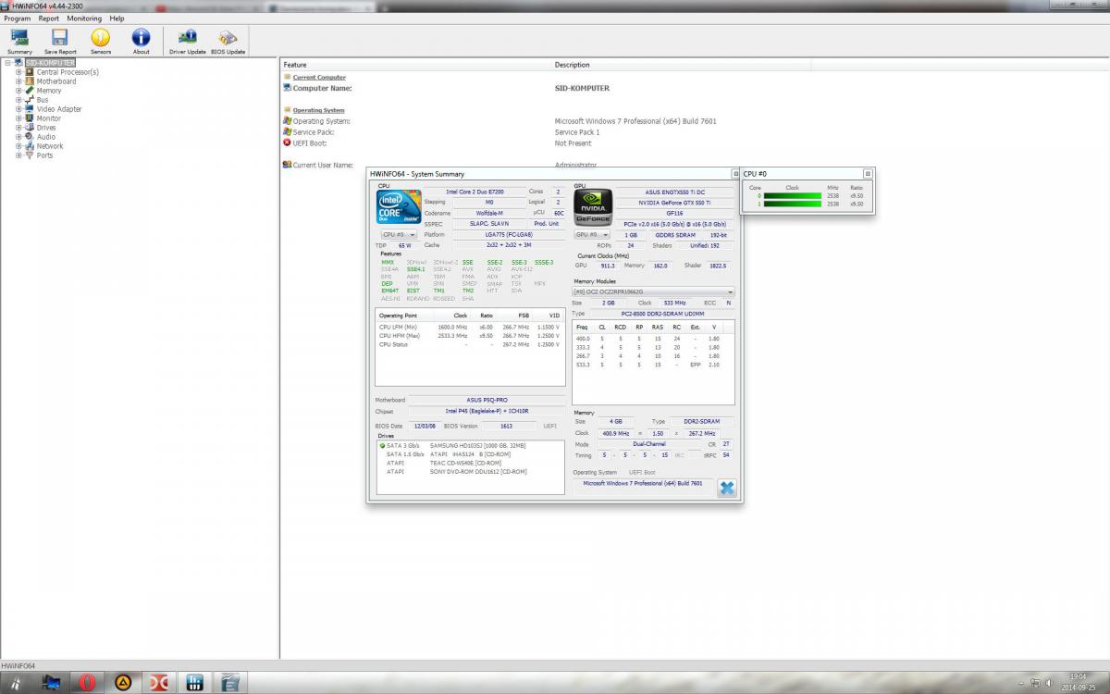Expand the Central Processor(s) node
Image resolution: width=1110 pixels, height=694 pixels.
click(18, 72)
